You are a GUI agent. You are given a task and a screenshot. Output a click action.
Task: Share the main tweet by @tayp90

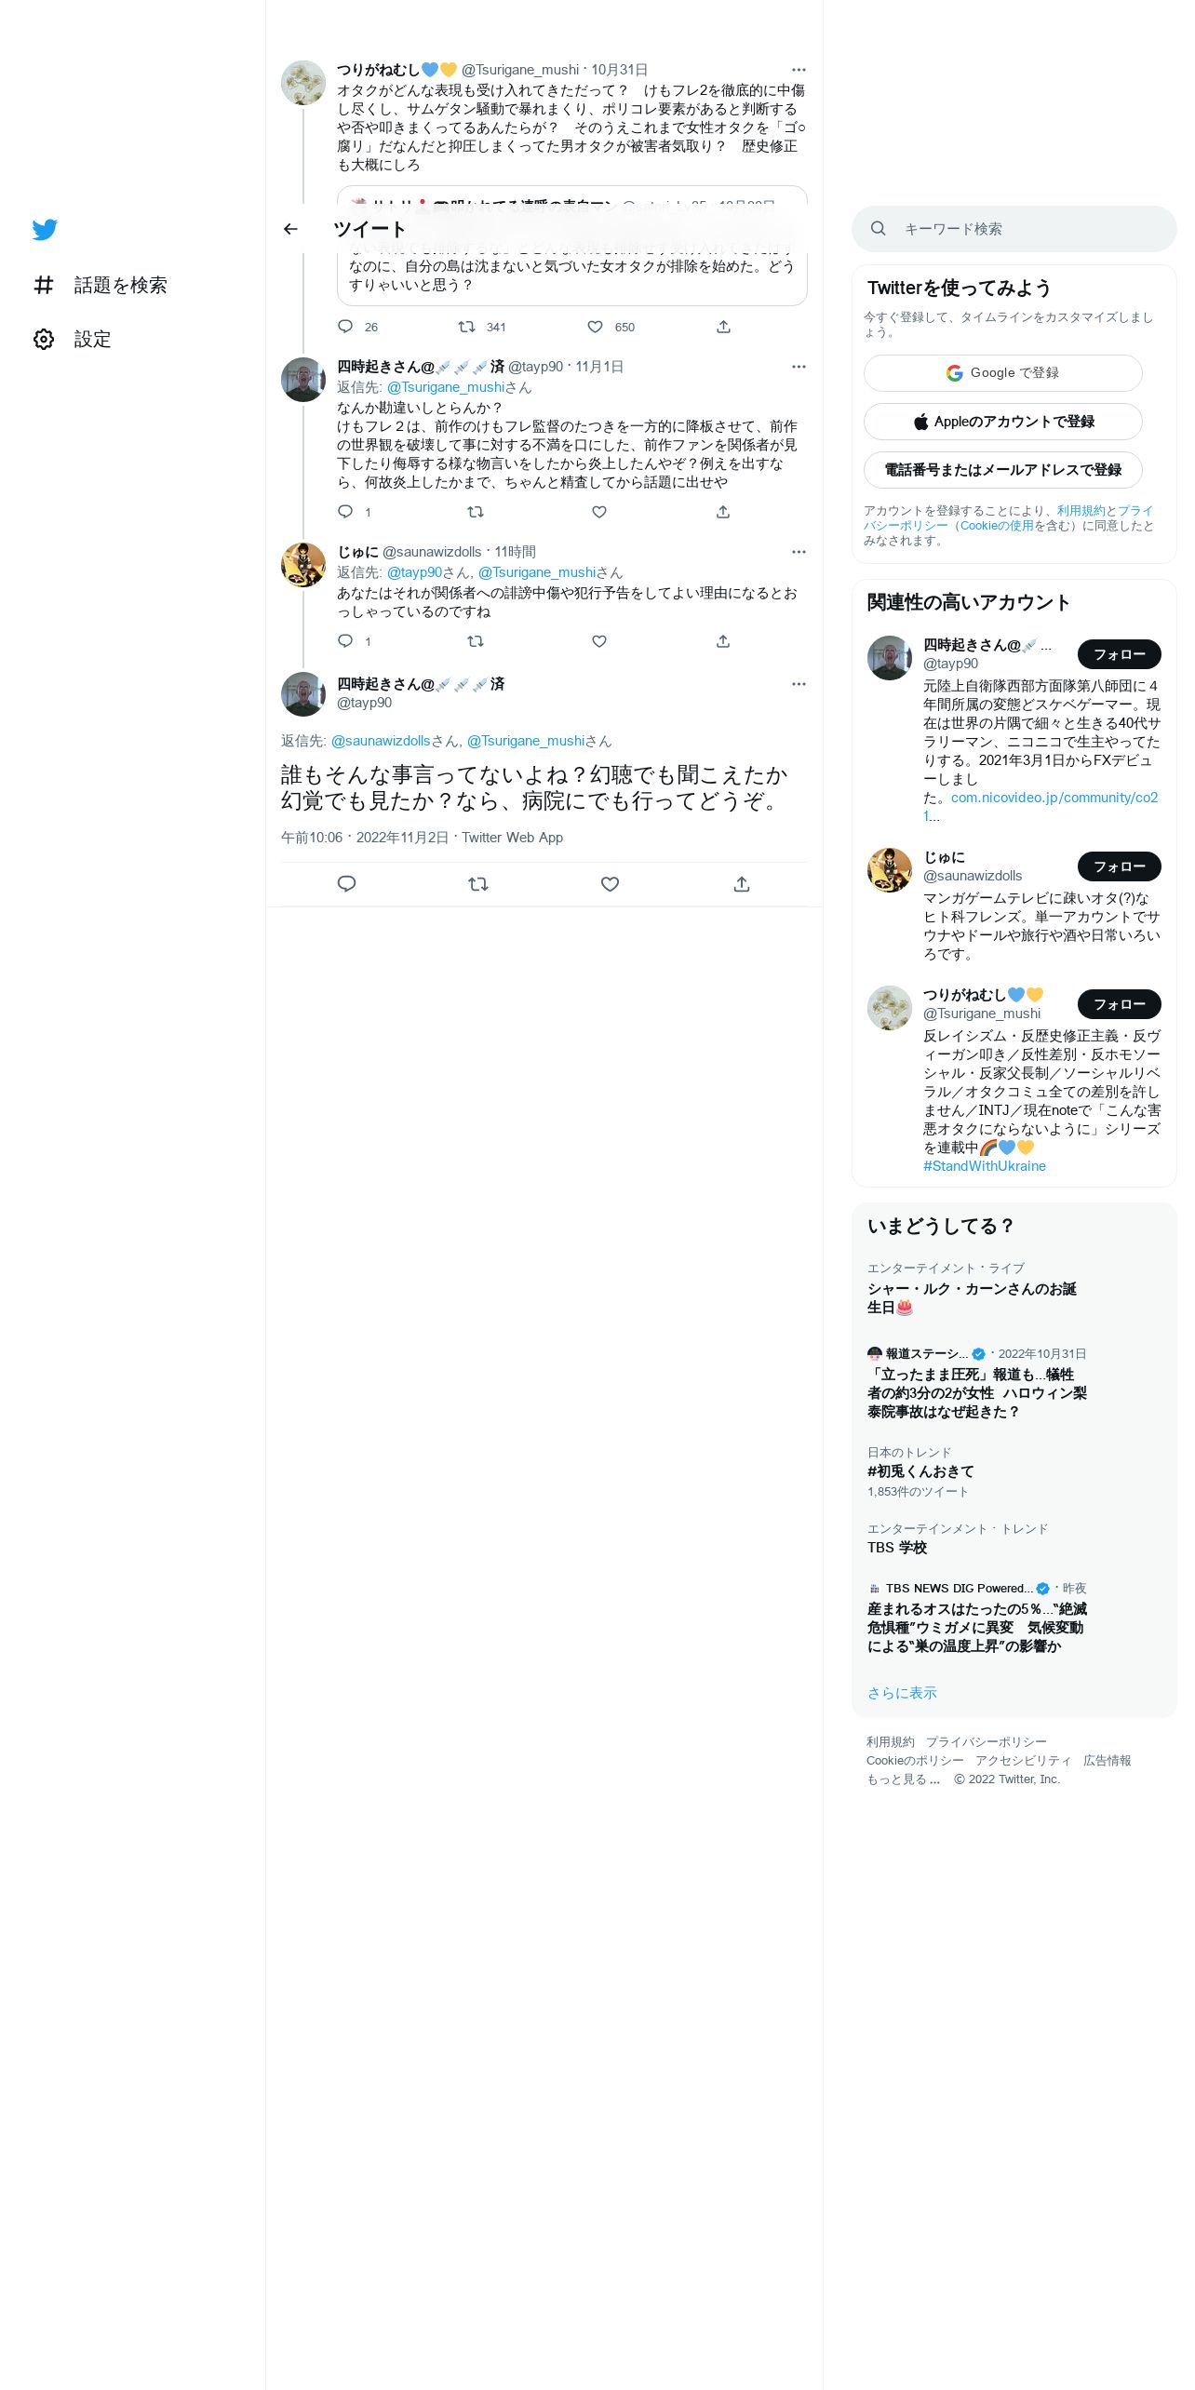pyautogui.click(x=742, y=884)
